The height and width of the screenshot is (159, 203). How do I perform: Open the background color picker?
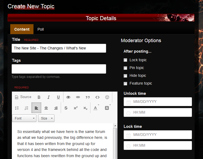pos(108,108)
